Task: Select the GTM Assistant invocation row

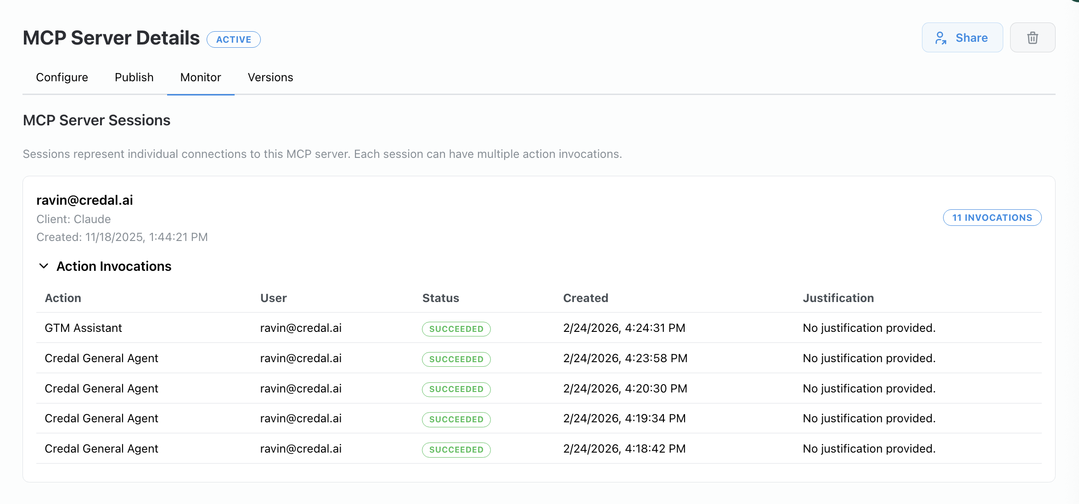Action: pyautogui.click(x=83, y=328)
